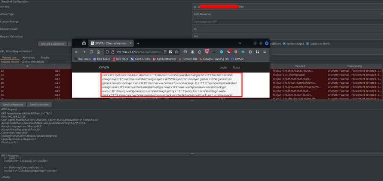Toggle reader view in address bar
Image resolution: width=383 pixels, height=181 pixels.
click(165, 52)
